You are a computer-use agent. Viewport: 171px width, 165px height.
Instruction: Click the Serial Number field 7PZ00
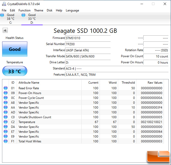pyautogui.click(x=88, y=44)
